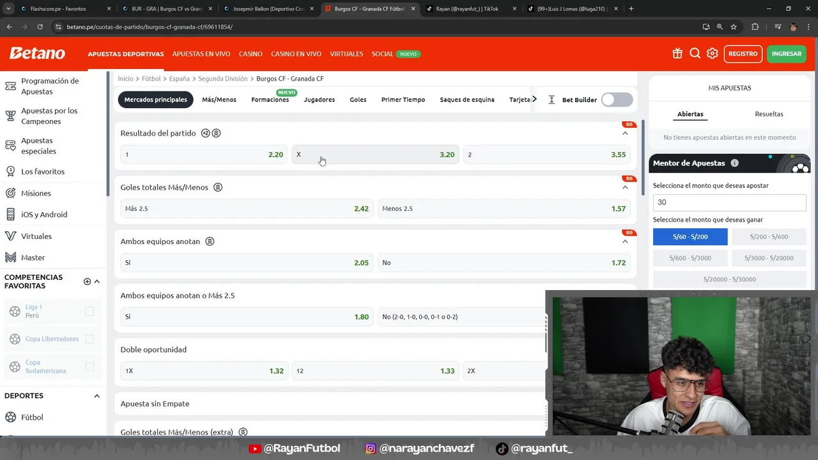The height and width of the screenshot is (460, 818).
Task: Open the Formaciones tab
Action: (x=270, y=100)
